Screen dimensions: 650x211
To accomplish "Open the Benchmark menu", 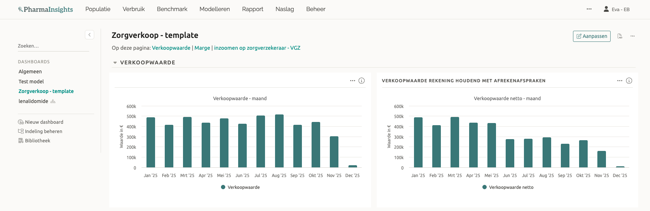I will tap(172, 9).
